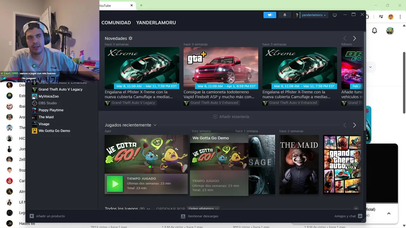
Task: Close the YouTube browser tab
Action: click(132, 5)
